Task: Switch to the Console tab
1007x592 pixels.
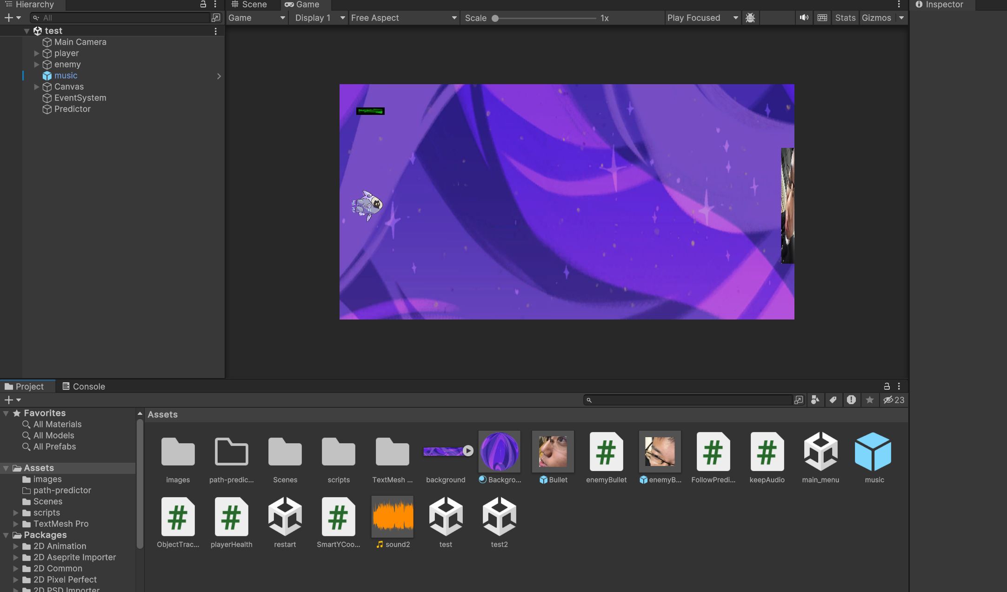Action: pos(84,386)
